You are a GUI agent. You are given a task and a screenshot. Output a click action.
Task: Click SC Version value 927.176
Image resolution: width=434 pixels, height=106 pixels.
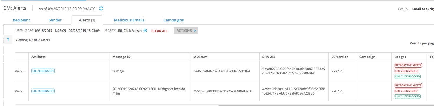[337, 71]
